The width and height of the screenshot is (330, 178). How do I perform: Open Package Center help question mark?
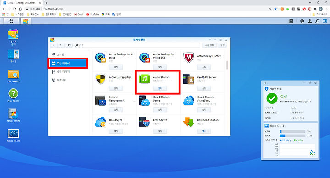tap(209, 40)
